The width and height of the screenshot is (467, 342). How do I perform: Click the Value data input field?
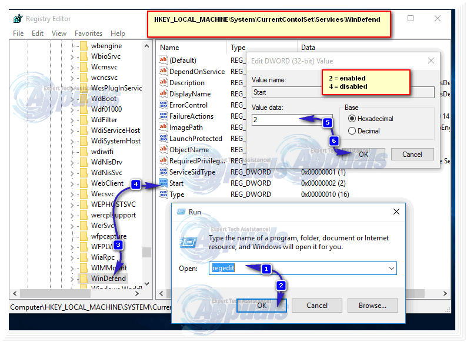pos(292,120)
